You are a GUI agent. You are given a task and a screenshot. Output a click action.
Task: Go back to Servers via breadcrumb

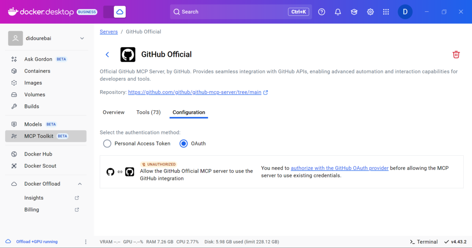point(108,31)
